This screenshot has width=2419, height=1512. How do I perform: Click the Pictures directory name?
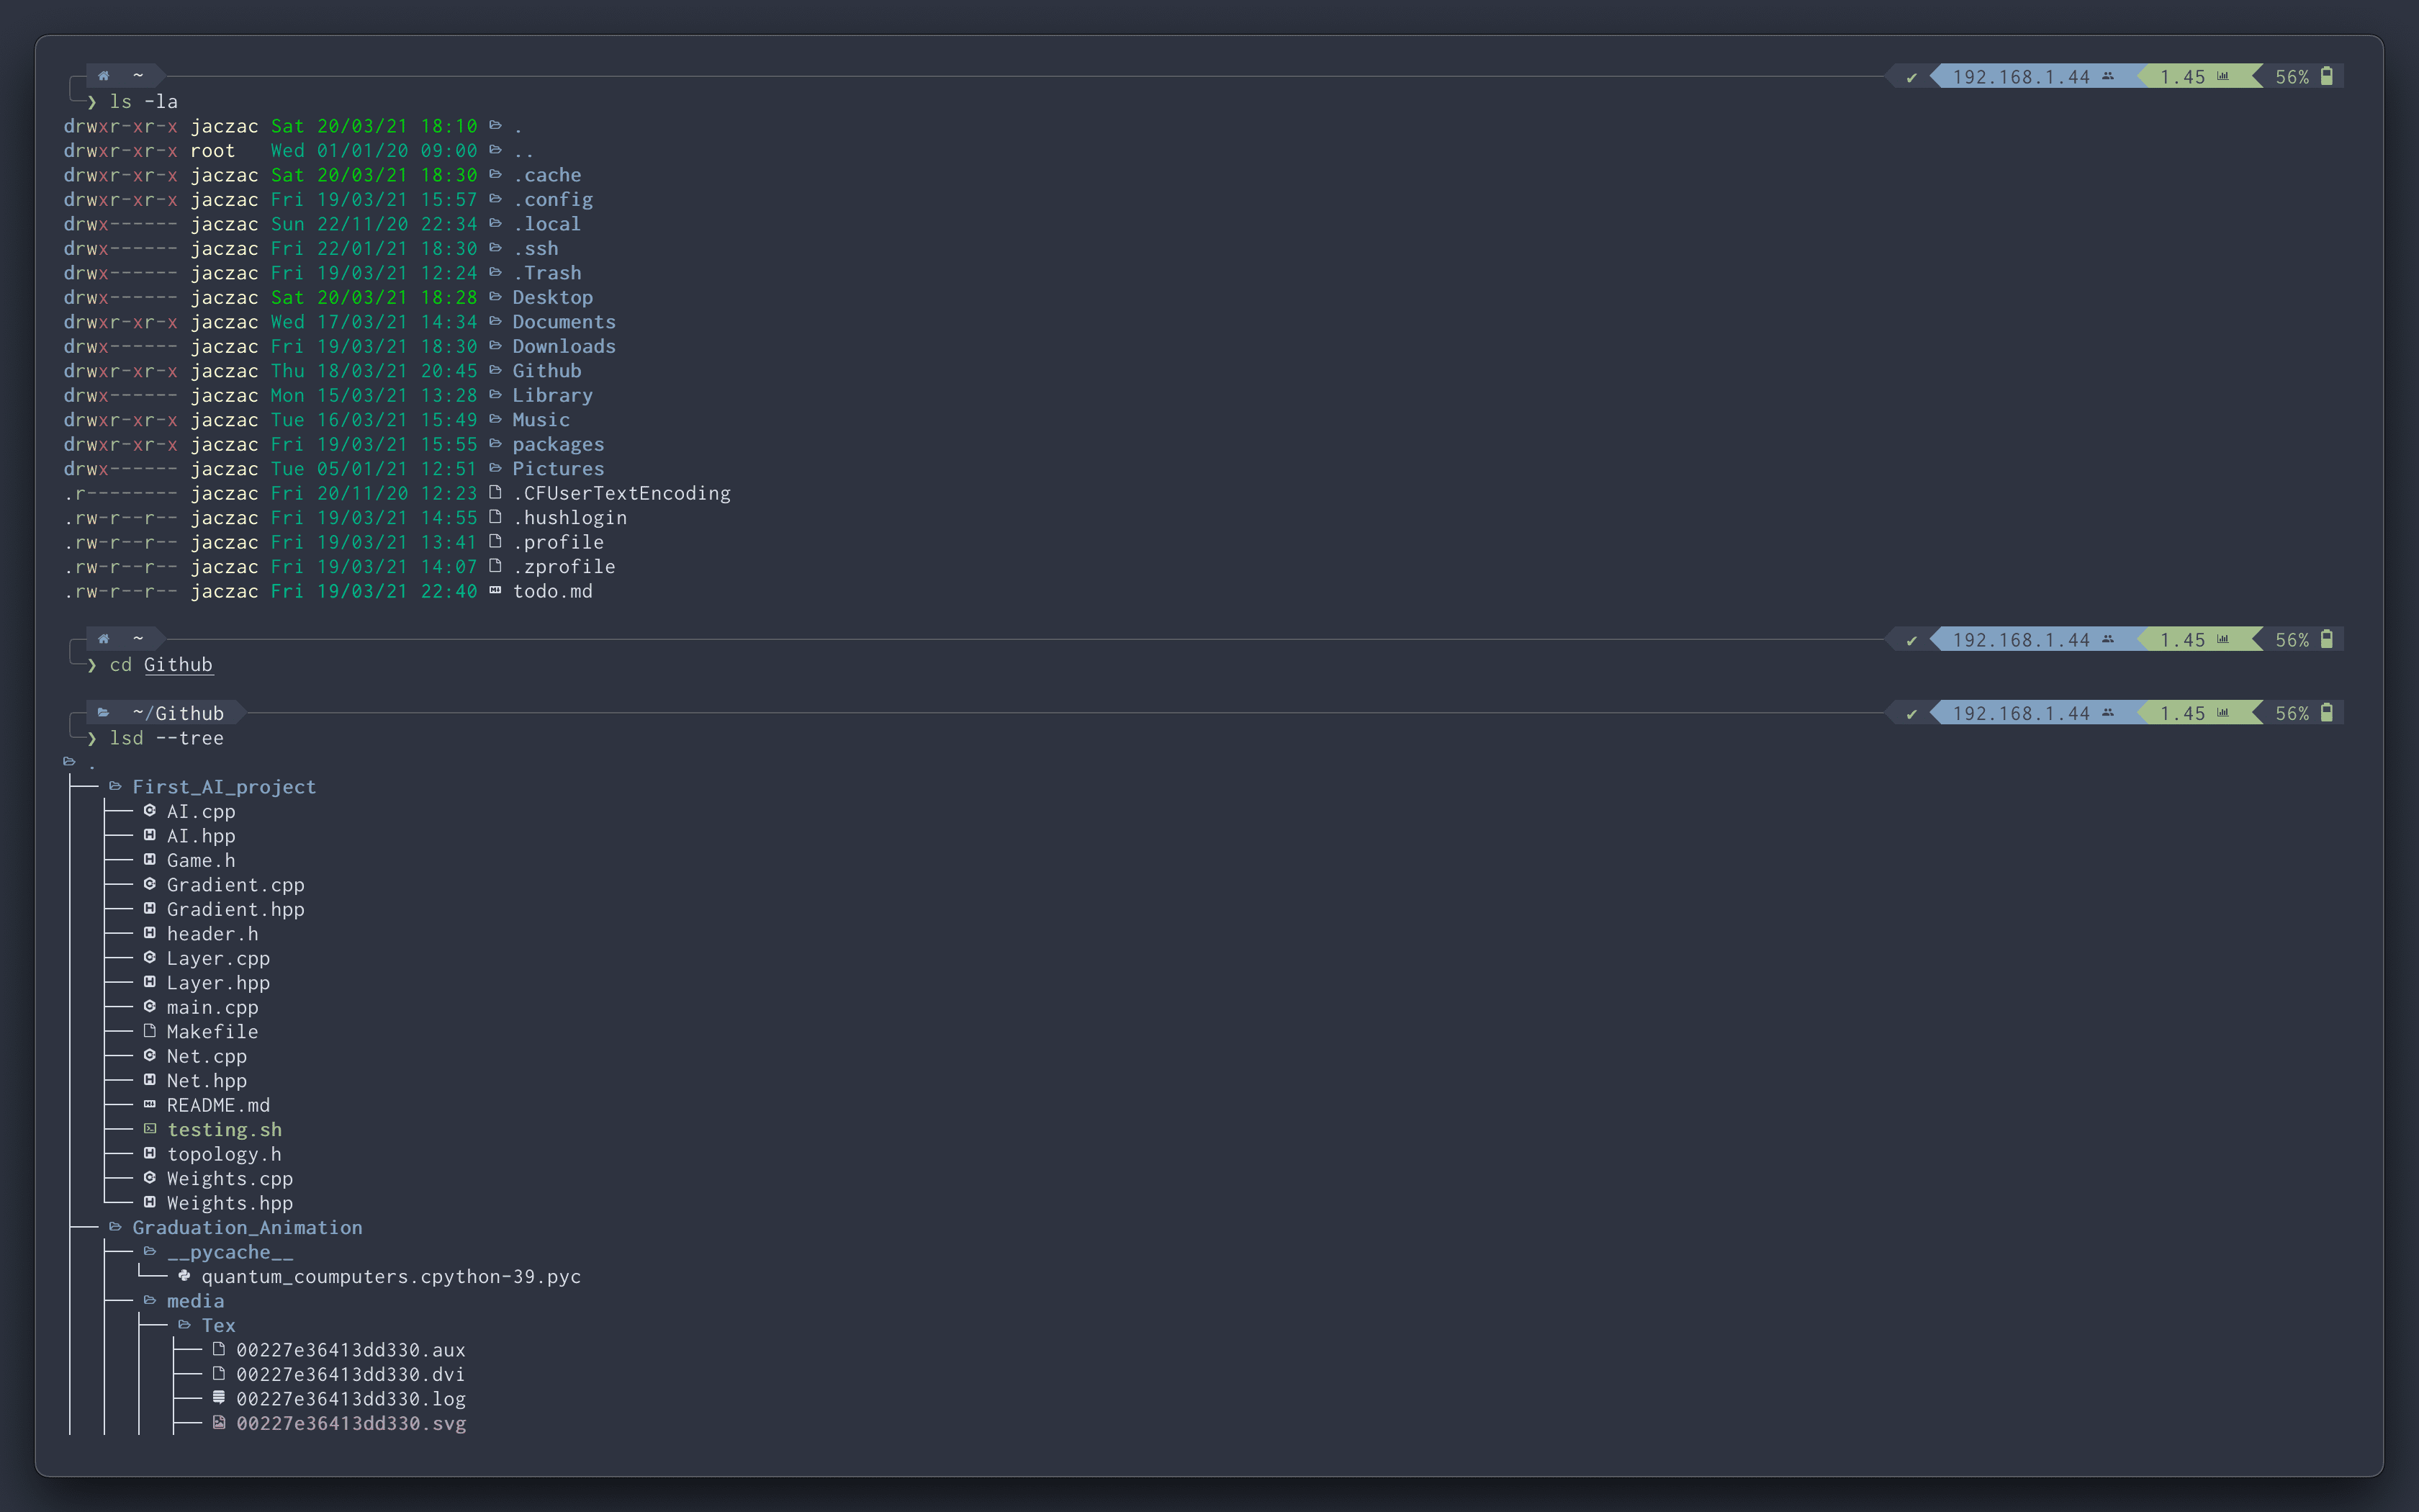(x=558, y=468)
